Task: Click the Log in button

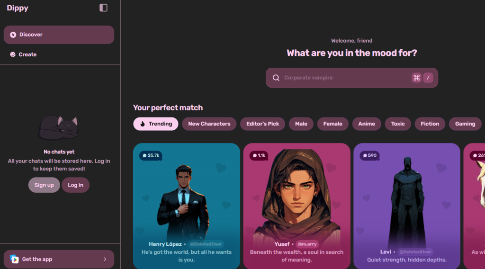Action: (x=75, y=185)
